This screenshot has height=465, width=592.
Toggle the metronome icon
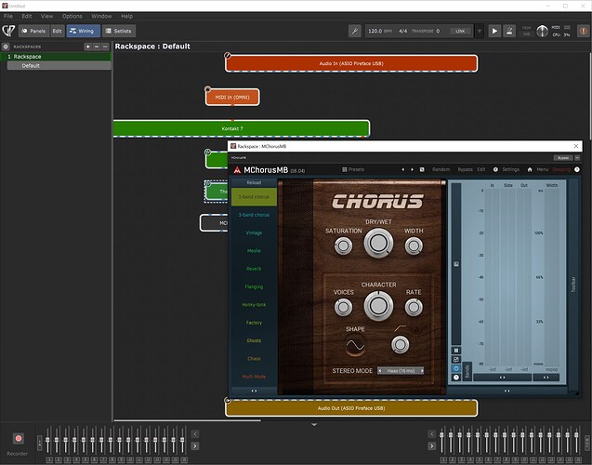pyautogui.click(x=509, y=31)
